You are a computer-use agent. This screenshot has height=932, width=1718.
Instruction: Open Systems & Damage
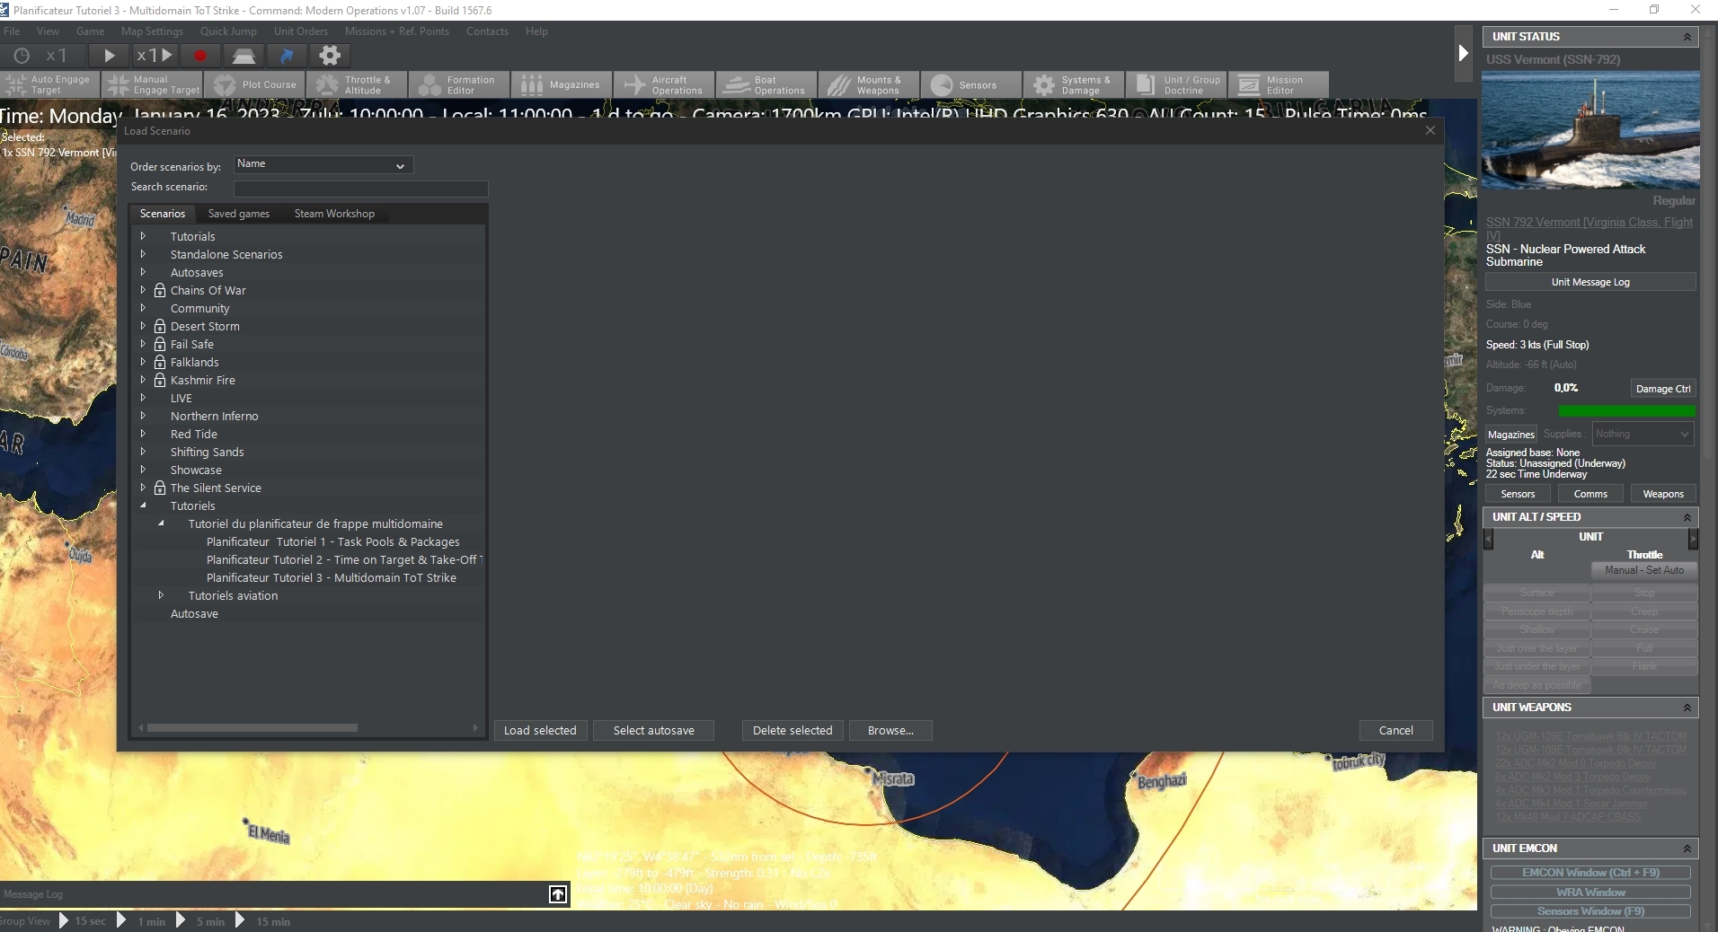coord(1075,84)
